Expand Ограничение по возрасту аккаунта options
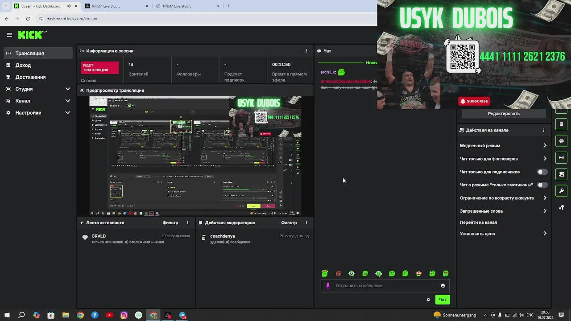The image size is (571, 321). (x=503, y=198)
